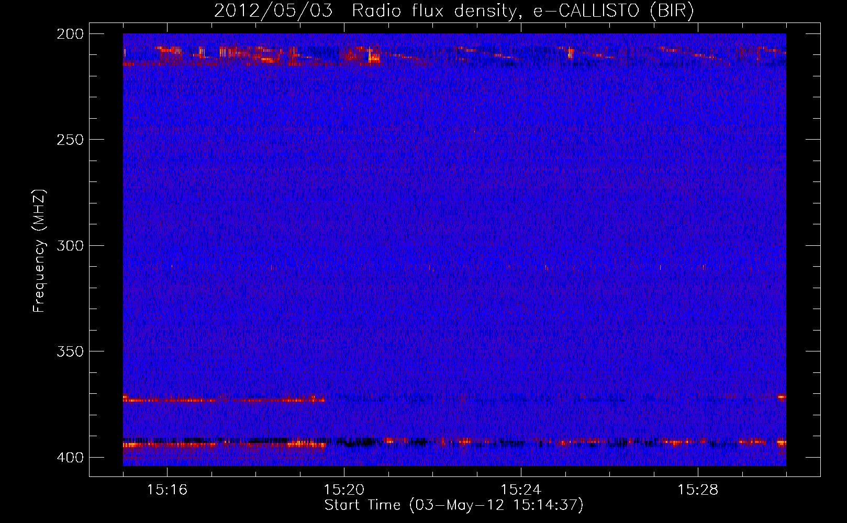Click the 350 frequency tick label

[70, 351]
